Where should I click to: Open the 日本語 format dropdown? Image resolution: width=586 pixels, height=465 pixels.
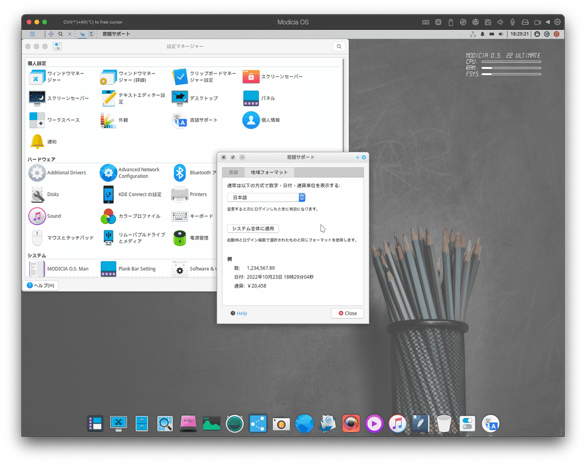point(266,197)
